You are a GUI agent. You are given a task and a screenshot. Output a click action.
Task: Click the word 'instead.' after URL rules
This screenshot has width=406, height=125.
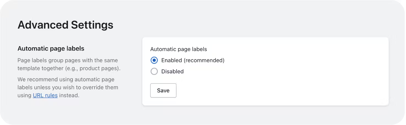coord(69,96)
